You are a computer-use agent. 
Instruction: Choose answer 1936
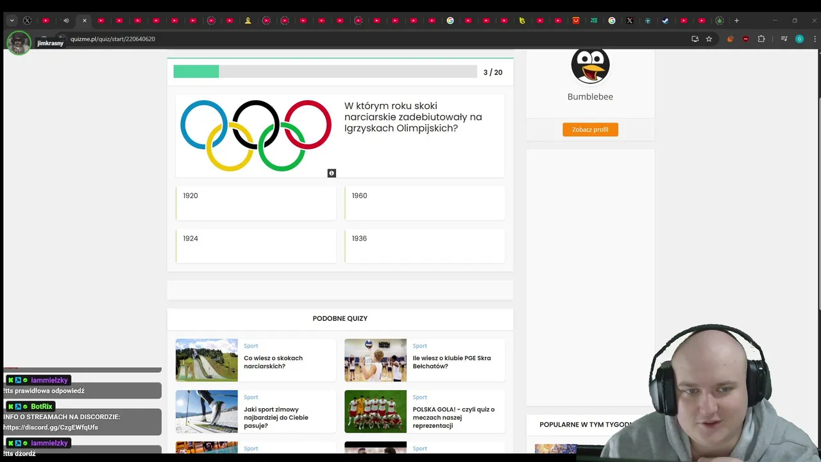tap(425, 246)
